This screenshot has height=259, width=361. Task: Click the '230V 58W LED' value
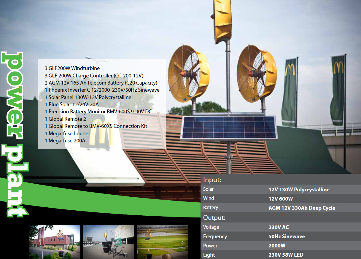pyautogui.click(x=286, y=255)
